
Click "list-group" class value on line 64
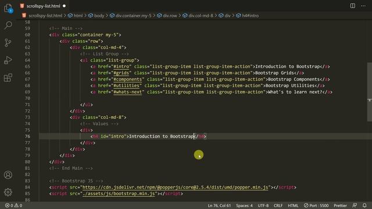click(x=121, y=60)
